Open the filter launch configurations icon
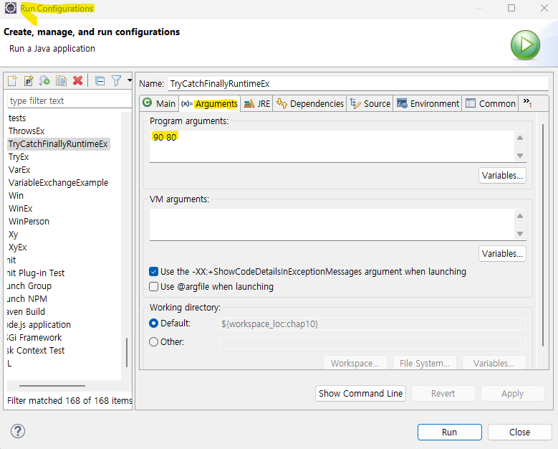The width and height of the screenshot is (558, 449). coord(116,81)
